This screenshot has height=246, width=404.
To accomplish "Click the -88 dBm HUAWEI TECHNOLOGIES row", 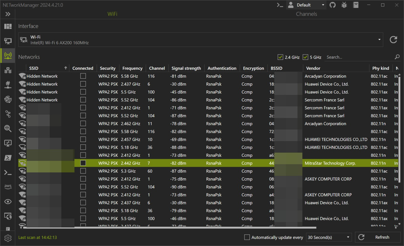I will (208, 147).
